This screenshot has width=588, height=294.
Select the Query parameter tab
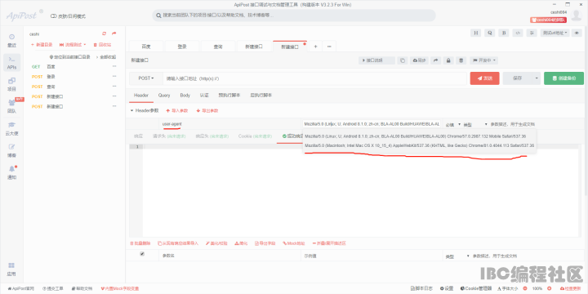[x=164, y=96]
